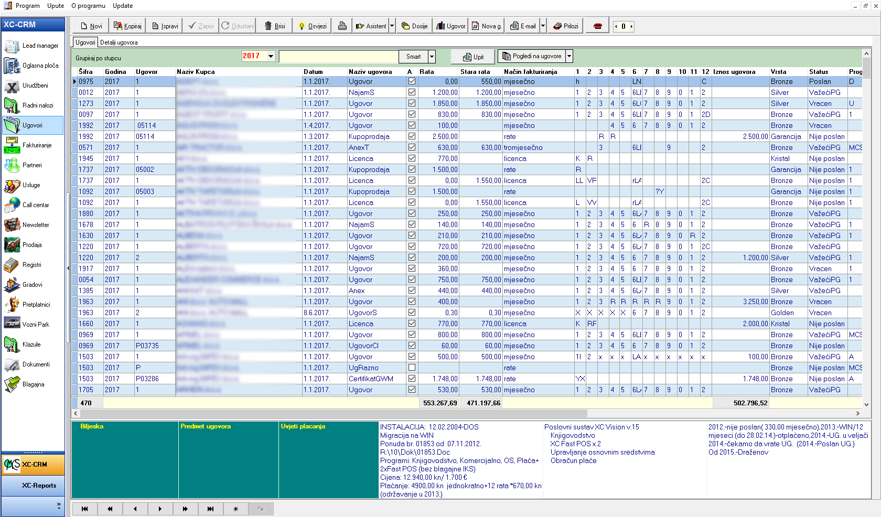Screen dimensions: 881x517
Task: Toggle checkbox in UgovorS row
Action: 412,313
